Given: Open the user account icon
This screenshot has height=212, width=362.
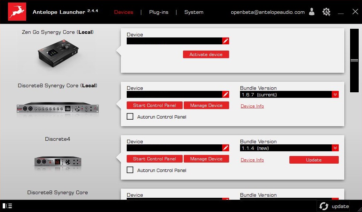Looking at the screenshot, I should (312, 12).
